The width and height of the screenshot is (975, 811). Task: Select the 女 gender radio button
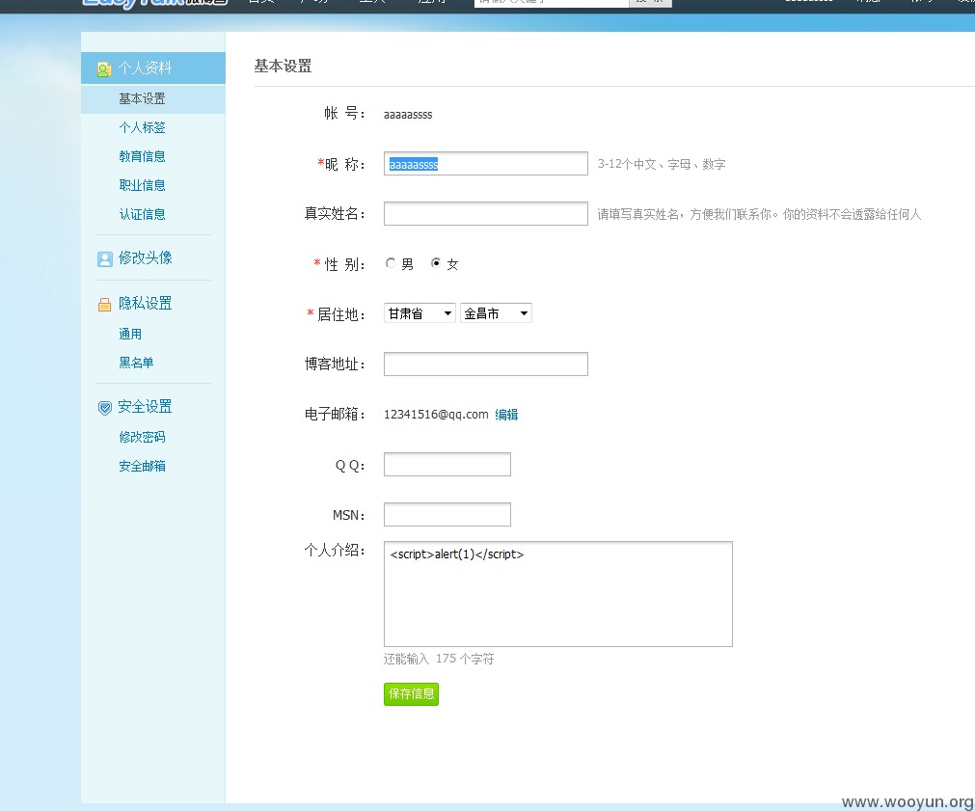436,263
